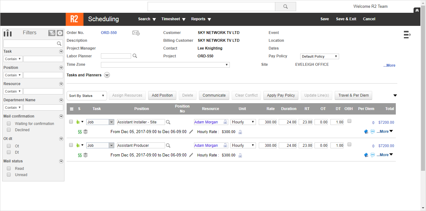
Task: Click the $$ rate icon on first row
Action: pos(79,132)
